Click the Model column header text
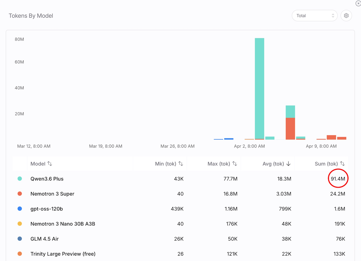 [x=38, y=164]
